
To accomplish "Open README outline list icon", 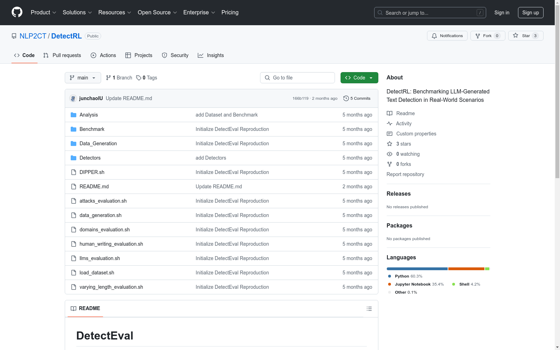I will click(x=369, y=309).
